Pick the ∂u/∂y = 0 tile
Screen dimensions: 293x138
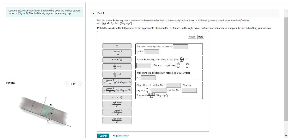point(117,67)
